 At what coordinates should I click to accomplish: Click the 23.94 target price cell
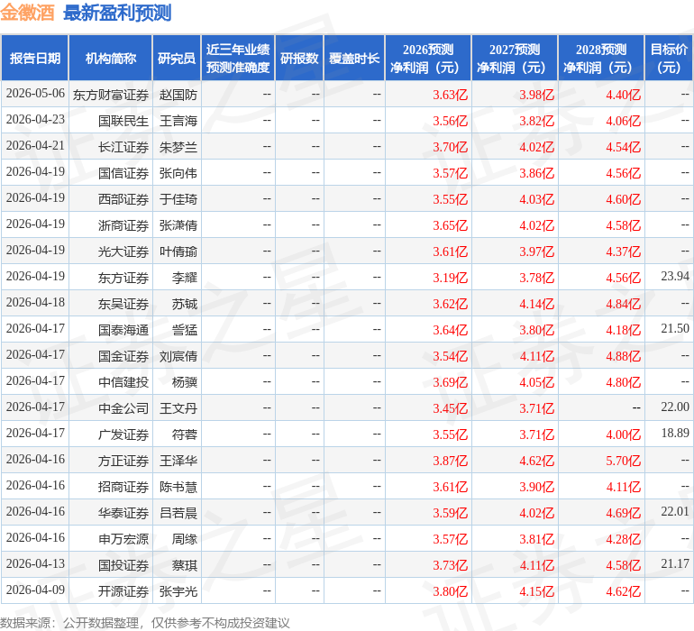[x=675, y=277]
